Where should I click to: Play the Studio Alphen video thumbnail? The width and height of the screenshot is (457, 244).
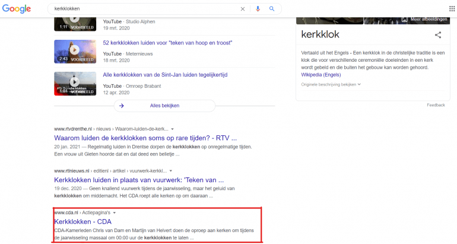tap(75, 24)
